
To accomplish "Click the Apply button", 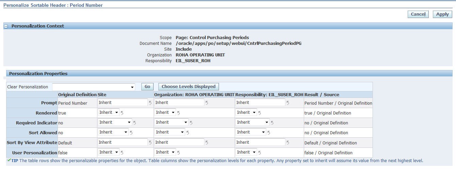I will coord(442,14).
